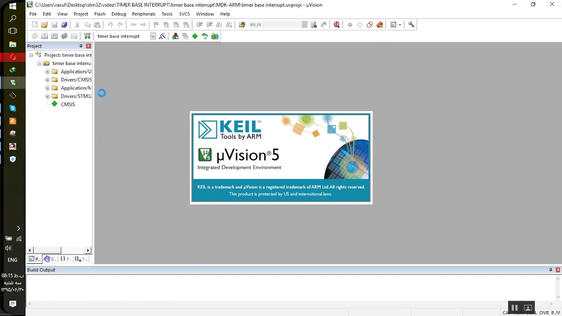The height and width of the screenshot is (316, 562).
Task: Expand the Application/U folder
Action: tap(47, 72)
